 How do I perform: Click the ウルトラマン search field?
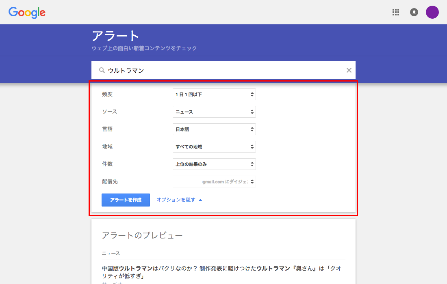click(223, 70)
